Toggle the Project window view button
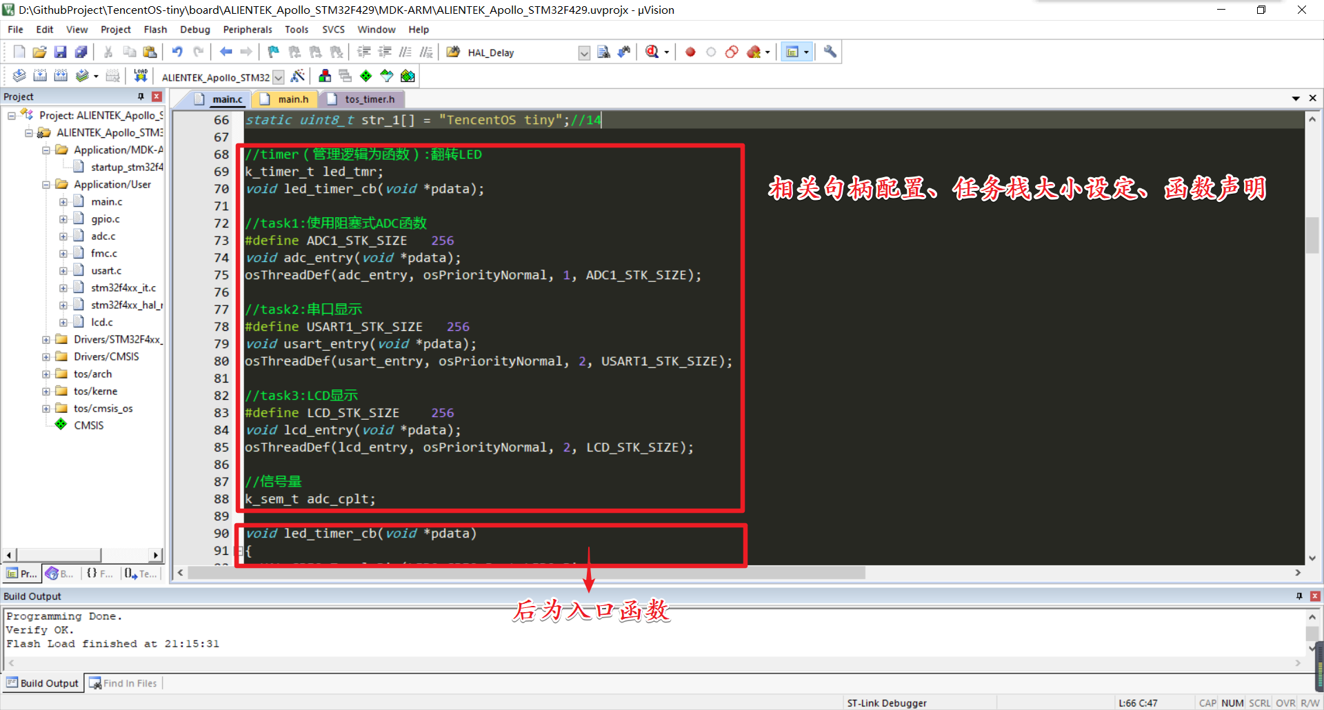This screenshot has height=710, width=1324. tap(792, 52)
